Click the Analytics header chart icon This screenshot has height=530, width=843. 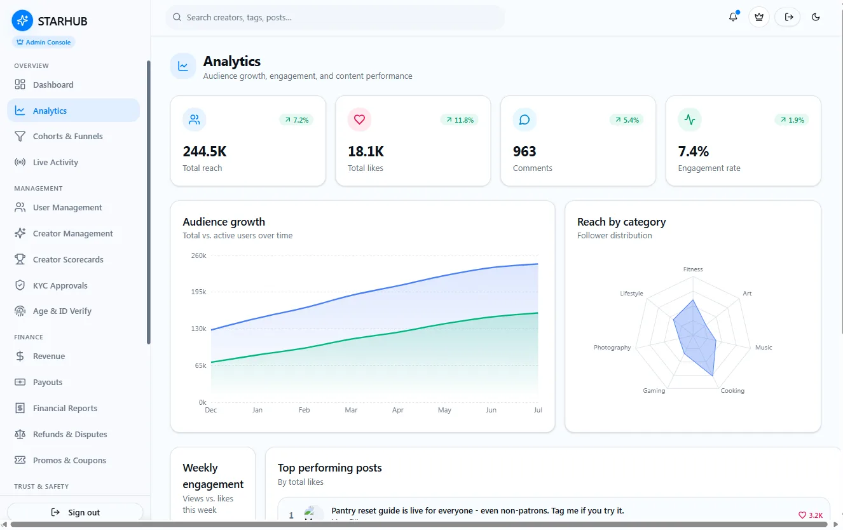183,66
